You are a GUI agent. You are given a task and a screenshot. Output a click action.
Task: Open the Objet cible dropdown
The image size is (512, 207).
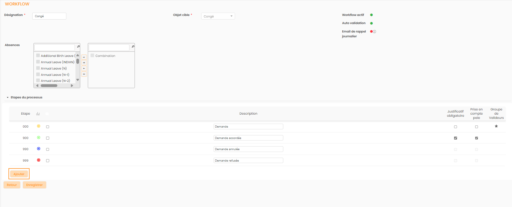218,16
